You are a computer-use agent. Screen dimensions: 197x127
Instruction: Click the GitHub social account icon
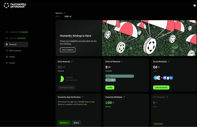pos(168,78)
